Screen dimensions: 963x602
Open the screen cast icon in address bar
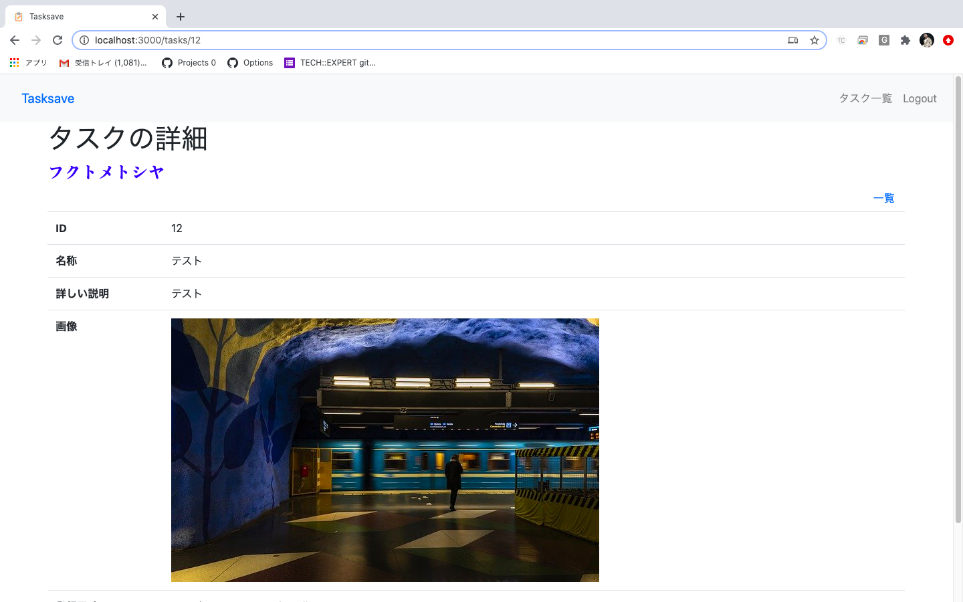pos(792,40)
